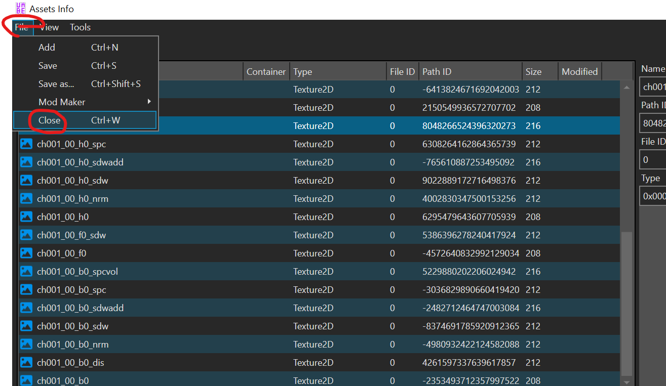
Task: Click Path ID 4261597337639617857
Action: (x=469, y=363)
